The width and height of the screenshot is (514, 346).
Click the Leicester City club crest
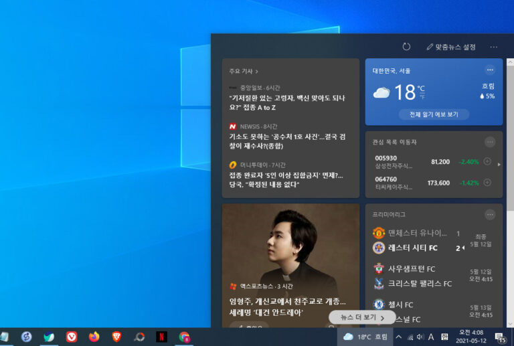tap(379, 248)
